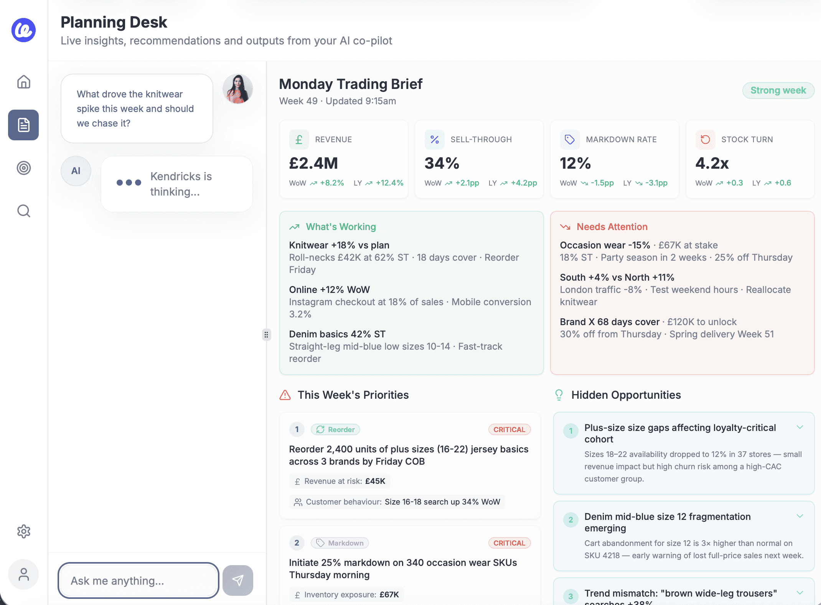Screen dimensions: 821x605
Task: Open the home icon in sidebar
Action: (x=24, y=82)
